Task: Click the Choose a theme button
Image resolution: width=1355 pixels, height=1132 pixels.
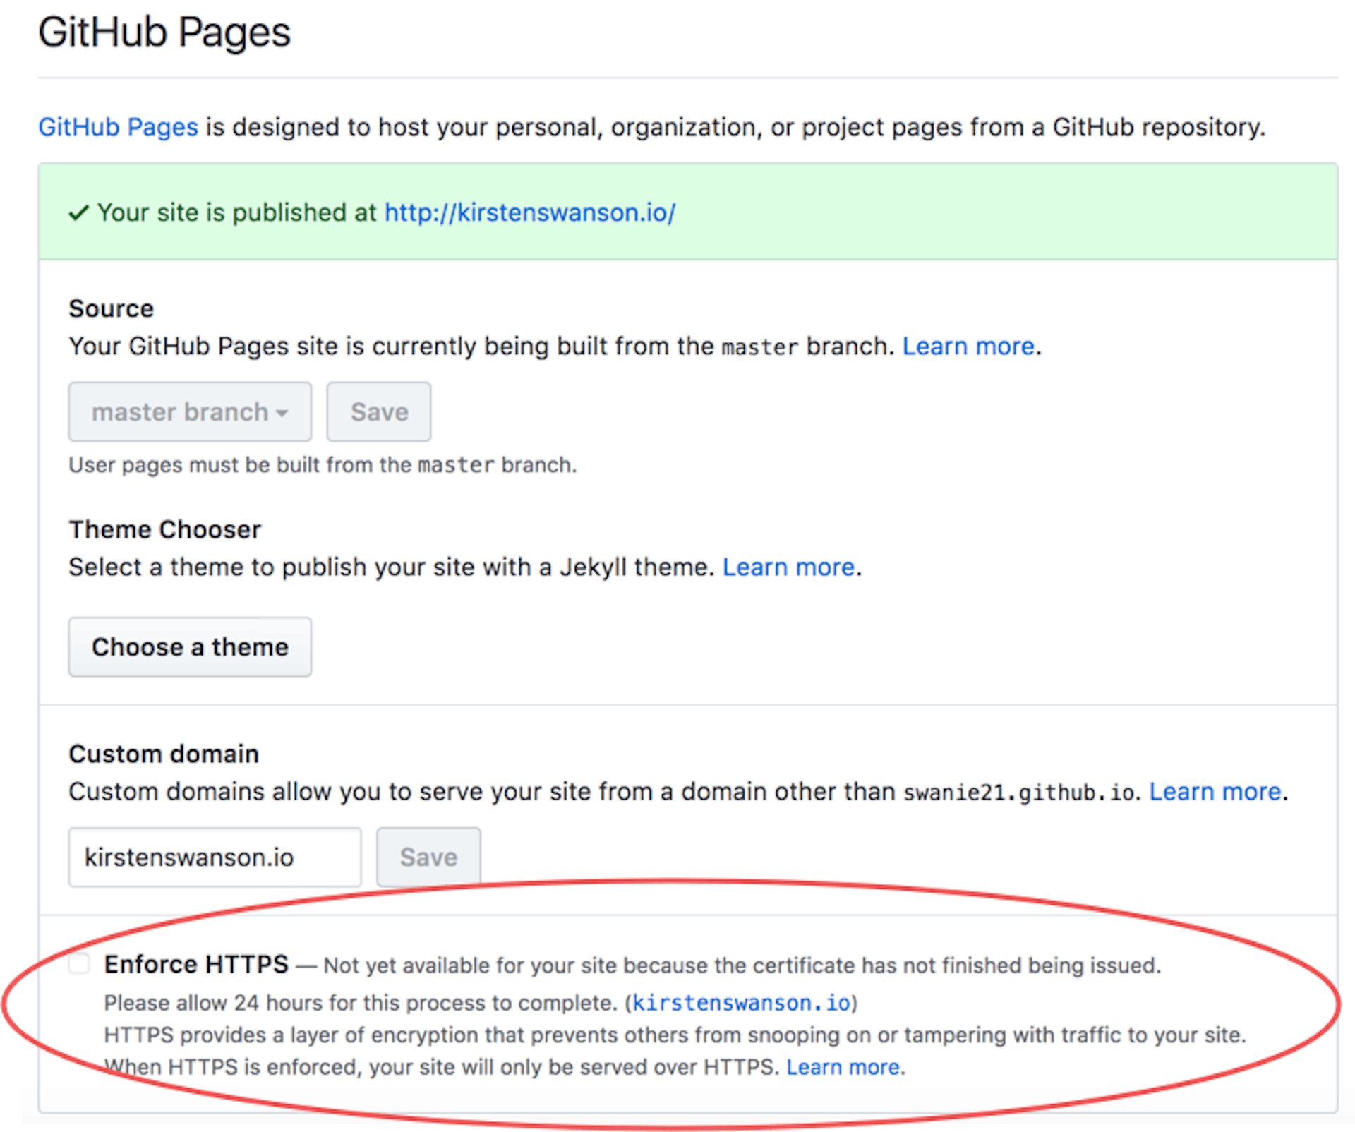Action: [190, 647]
